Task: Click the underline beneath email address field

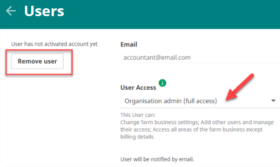Action: 200,63
